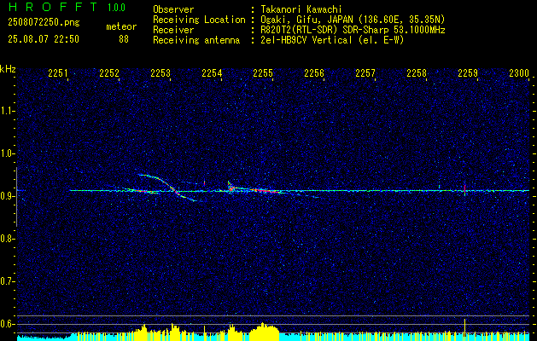This screenshot has width=537, height=341.
Task: Click the HROFFT program title text
Action: click(53, 7)
